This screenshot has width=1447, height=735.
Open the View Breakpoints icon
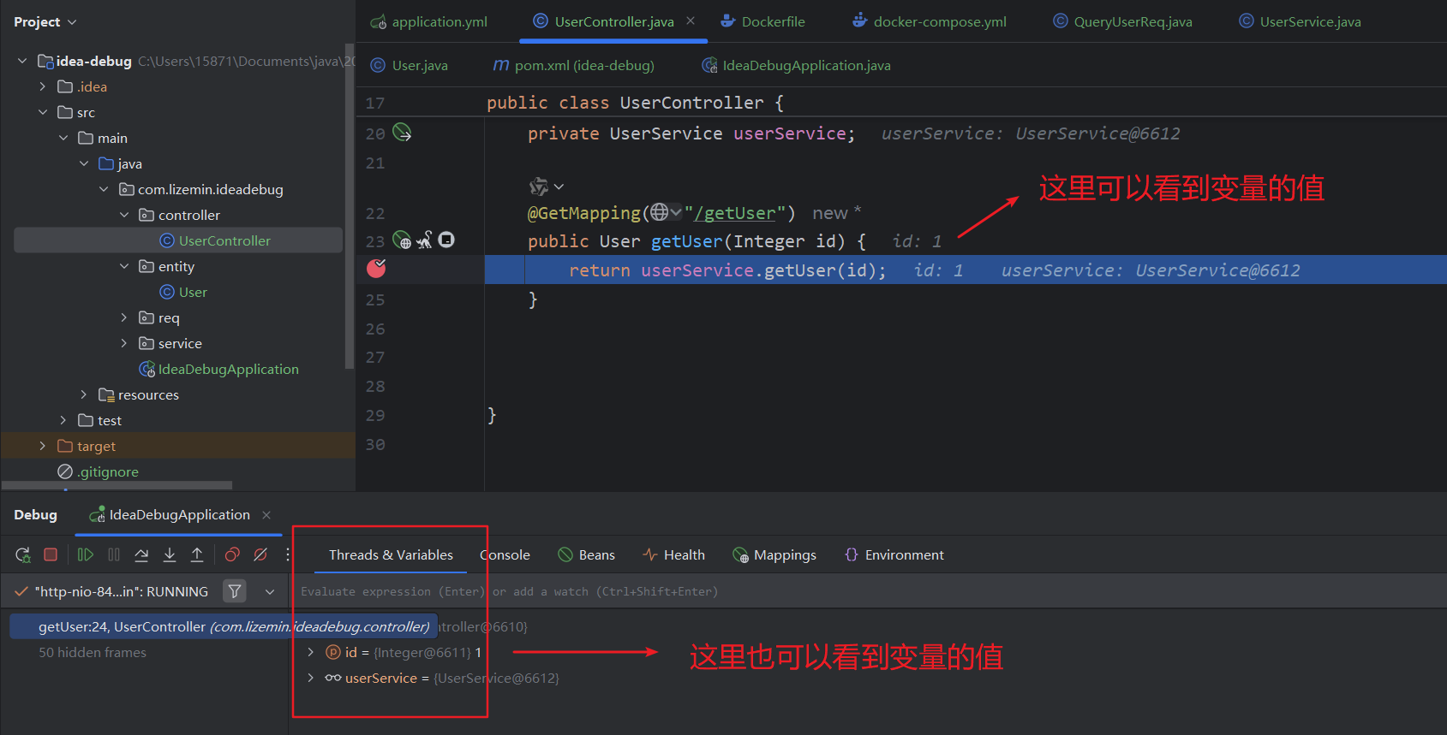(232, 555)
